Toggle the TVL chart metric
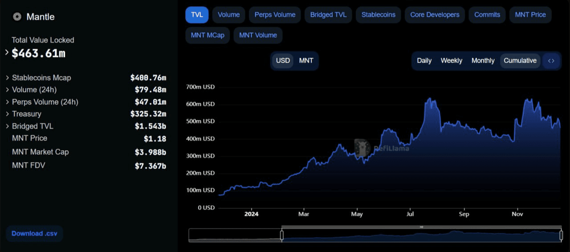570x252 pixels. pyautogui.click(x=196, y=15)
